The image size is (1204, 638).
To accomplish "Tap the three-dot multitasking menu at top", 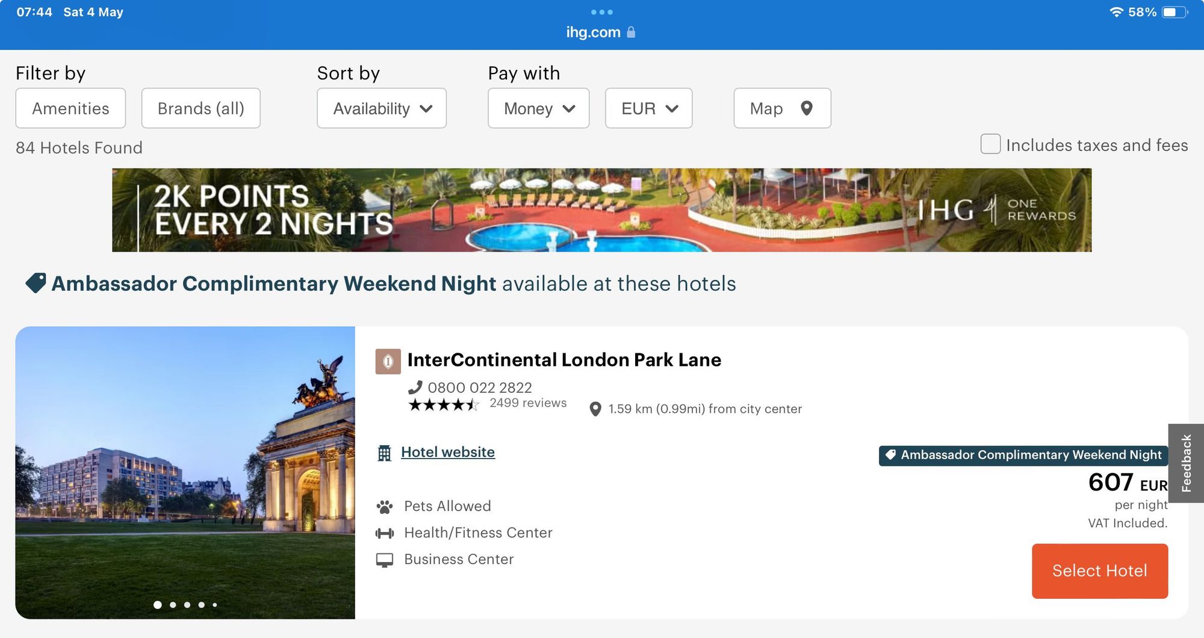I will [601, 12].
